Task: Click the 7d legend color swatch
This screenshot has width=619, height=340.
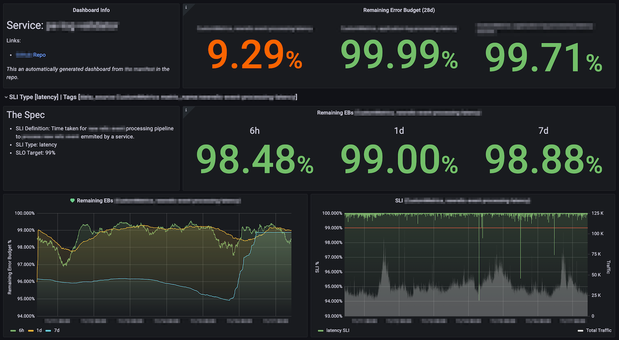Action: click(x=48, y=331)
